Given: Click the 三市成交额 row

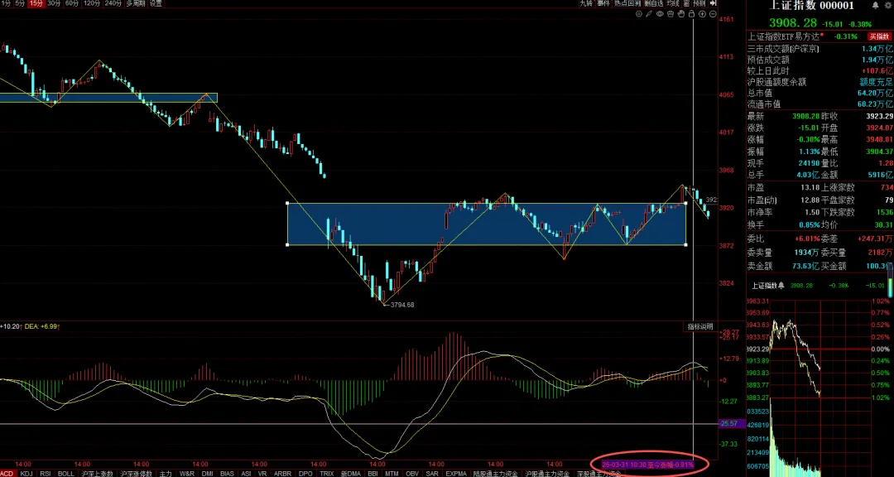Looking at the screenshot, I should coord(819,49).
